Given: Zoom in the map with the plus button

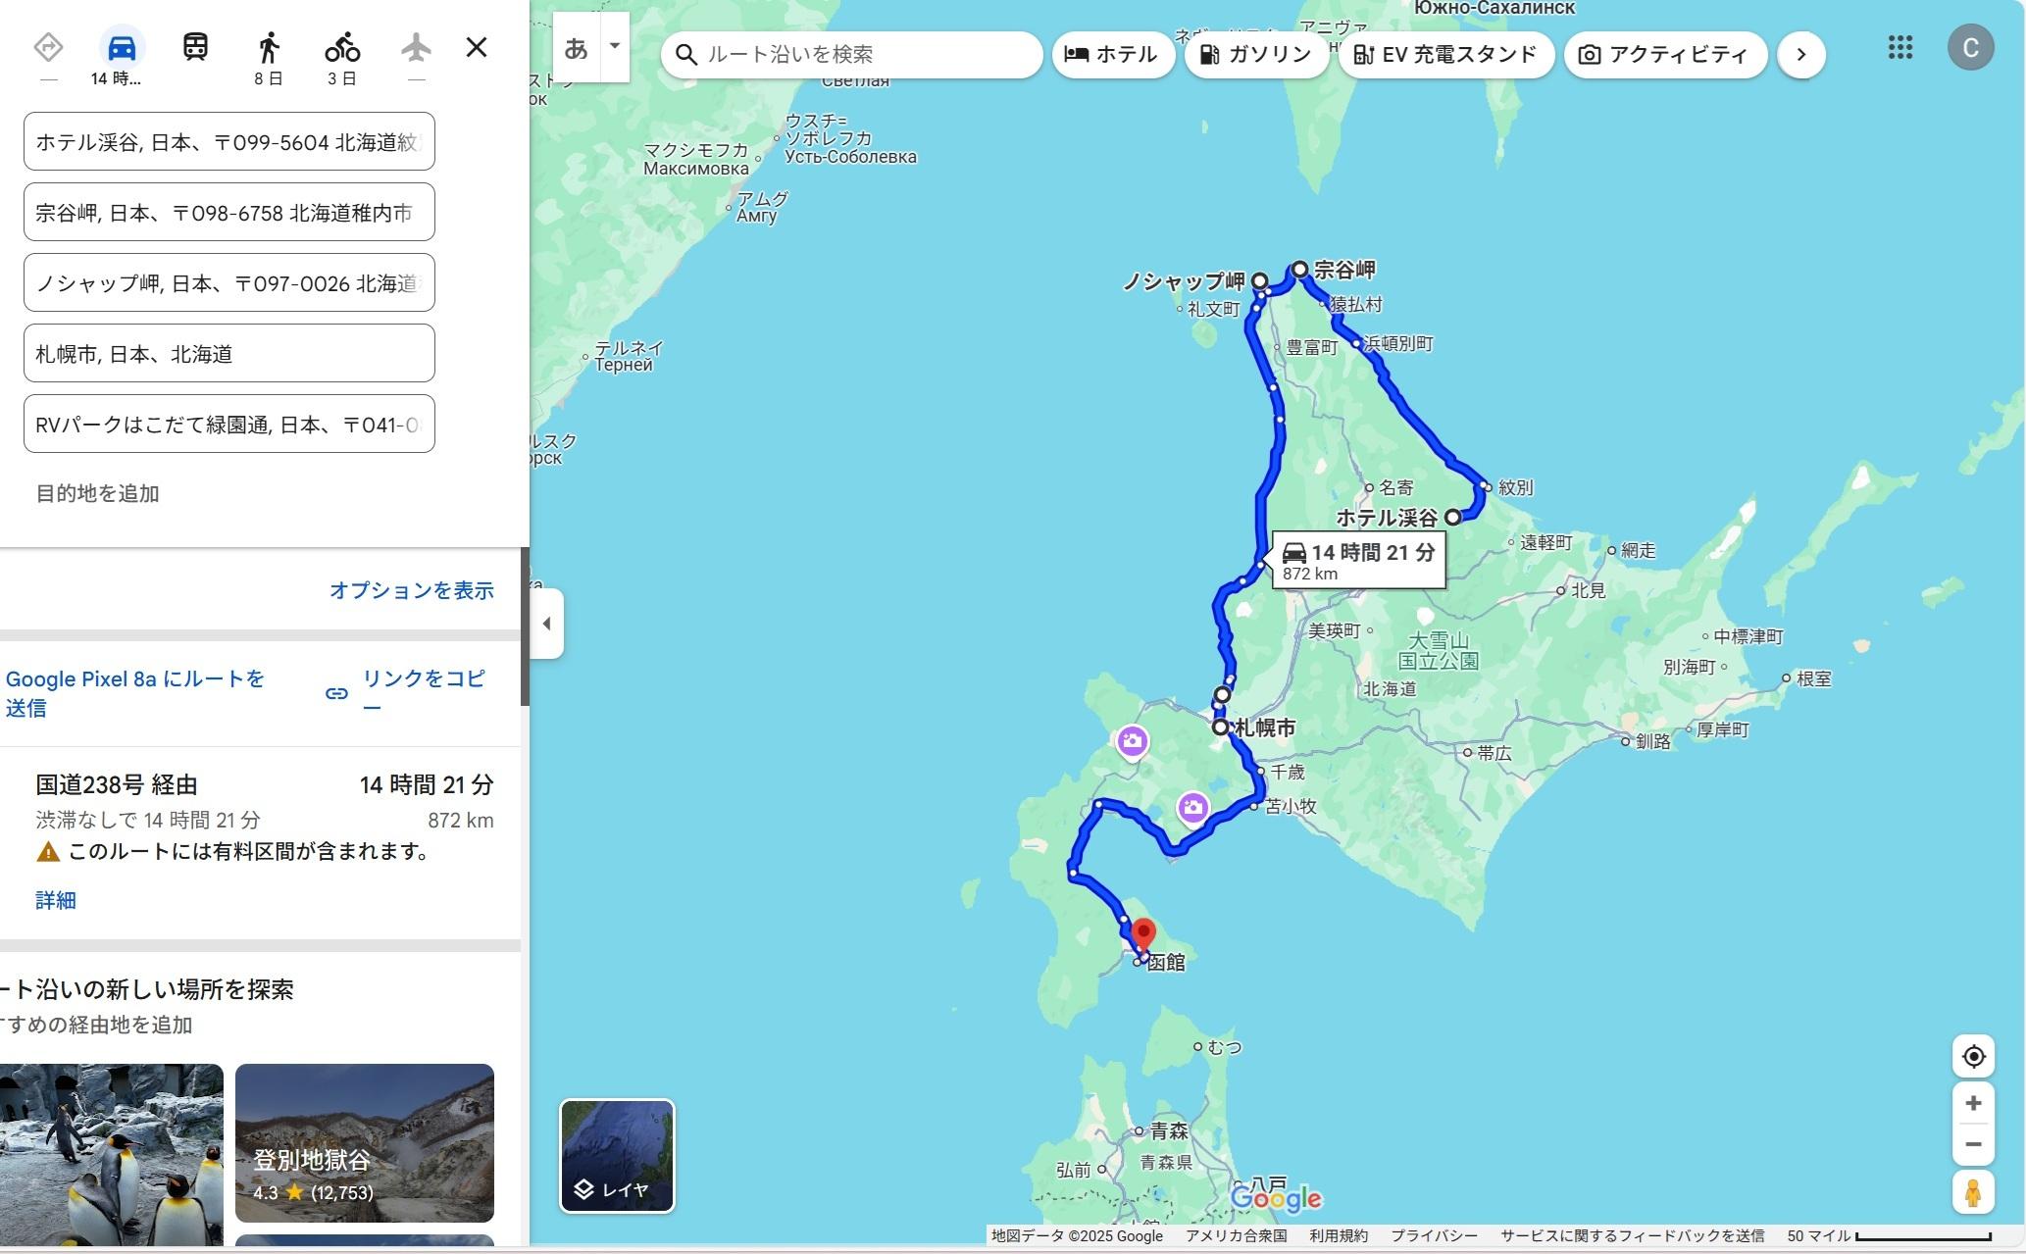Looking at the screenshot, I should point(1973,1103).
